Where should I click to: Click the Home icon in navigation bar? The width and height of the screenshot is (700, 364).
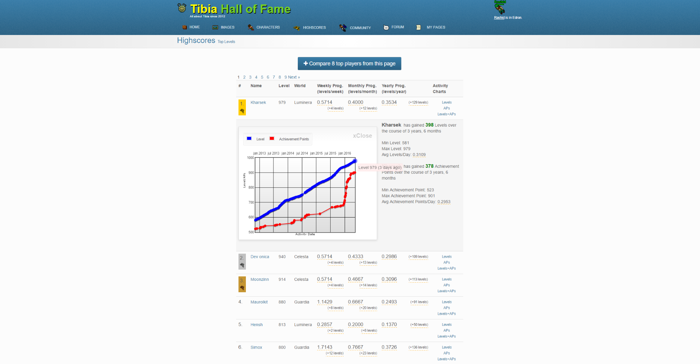pyautogui.click(x=185, y=27)
